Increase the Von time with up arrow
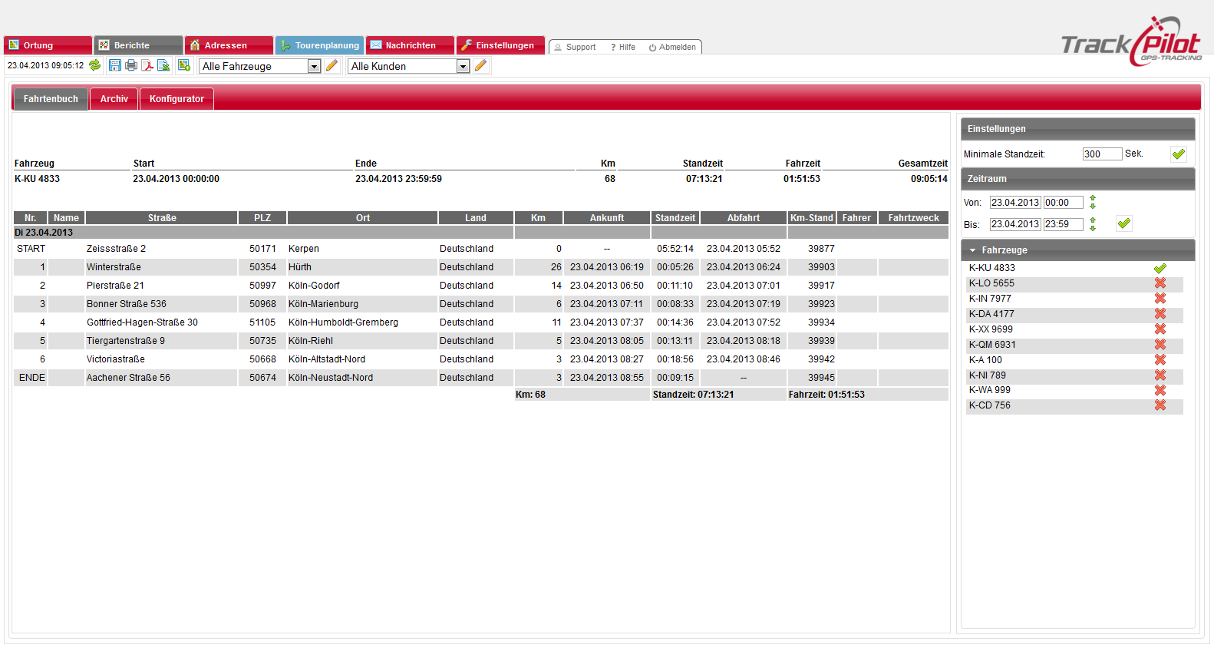 [1093, 199]
